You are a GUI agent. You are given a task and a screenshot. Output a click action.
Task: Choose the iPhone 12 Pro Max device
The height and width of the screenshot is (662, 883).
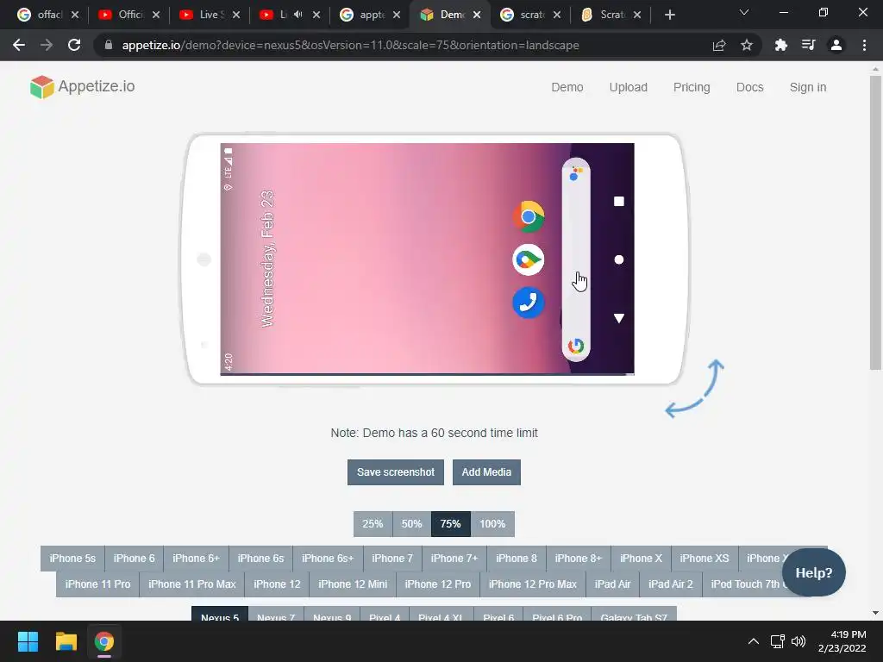[x=533, y=584]
